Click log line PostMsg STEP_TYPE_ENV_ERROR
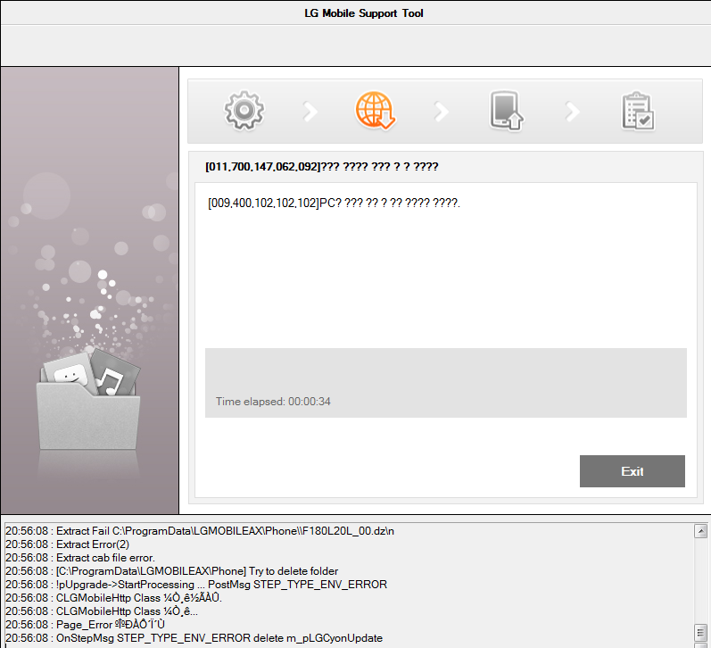This screenshot has width=711, height=648. click(x=196, y=585)
